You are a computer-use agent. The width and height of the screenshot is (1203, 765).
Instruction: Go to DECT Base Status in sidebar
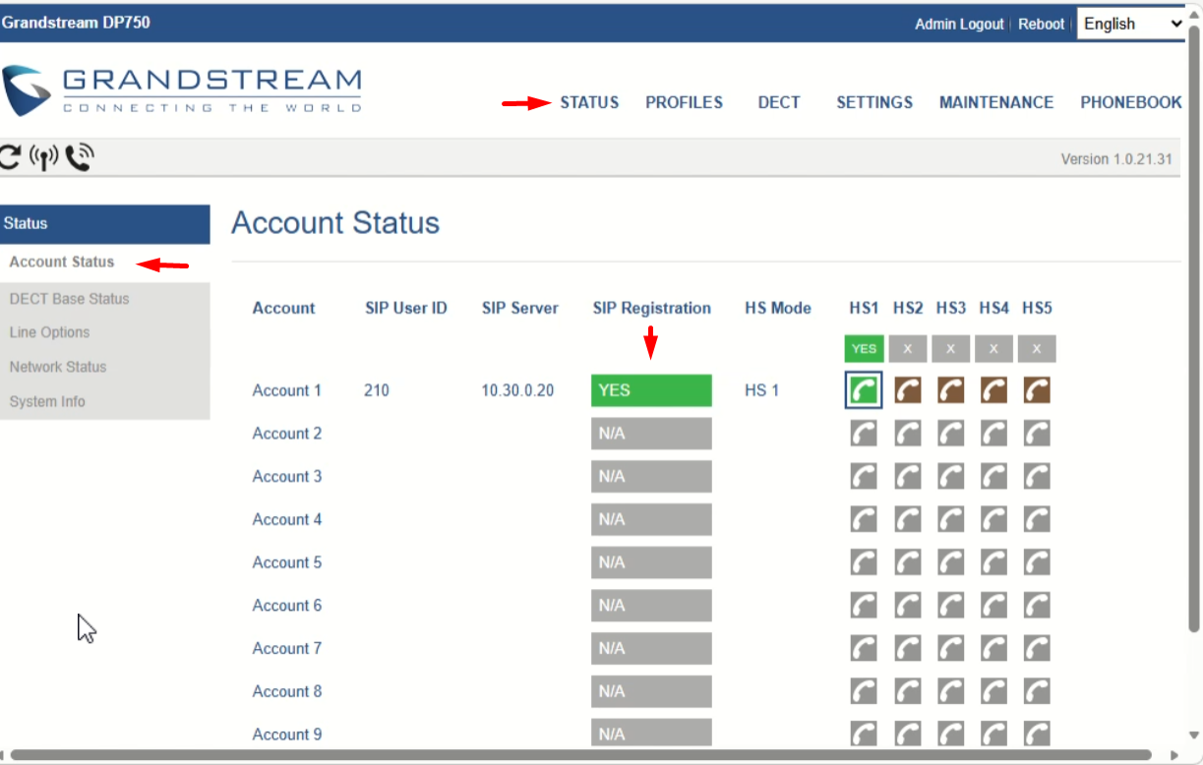point(69,299)
